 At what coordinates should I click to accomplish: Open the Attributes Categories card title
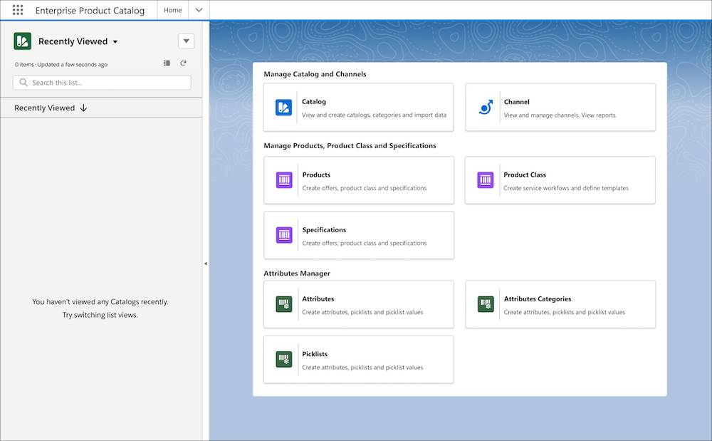click(x=537, y=299)
